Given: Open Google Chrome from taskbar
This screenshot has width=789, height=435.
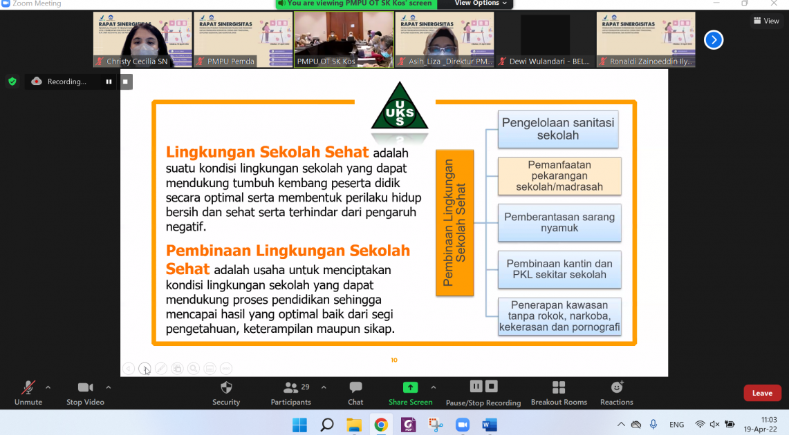Looking at the screenshot, I should 381,425.
